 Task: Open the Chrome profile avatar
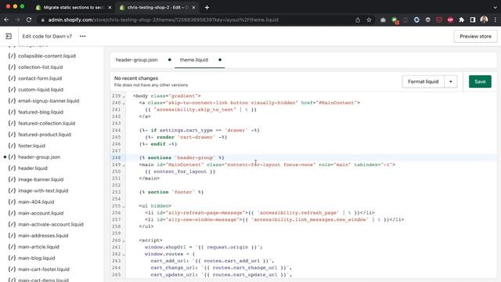484,20
